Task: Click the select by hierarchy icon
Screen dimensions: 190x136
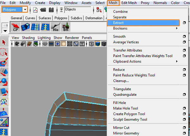Action: [x=99, y=10]
